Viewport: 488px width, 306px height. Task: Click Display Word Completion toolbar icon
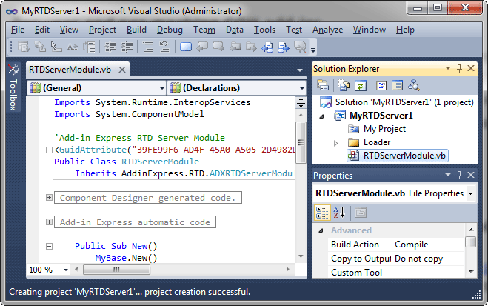pyautogui.click(x=73, y=47)
